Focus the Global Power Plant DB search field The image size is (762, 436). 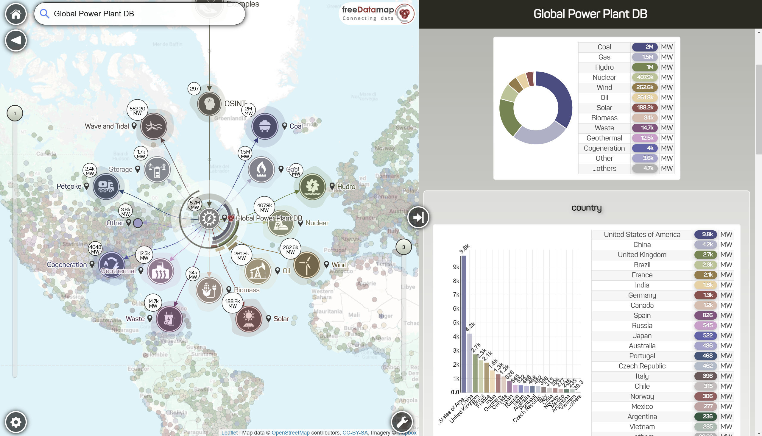pyautogui.click(x=140, y=14)
